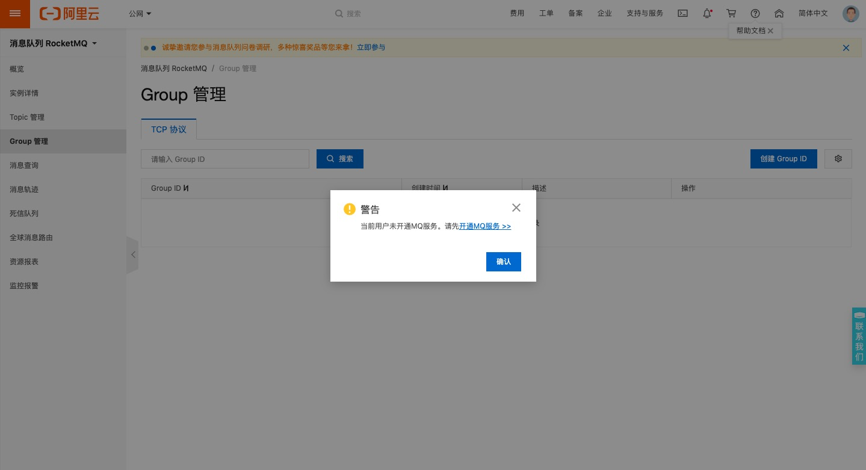Click the search magnifier in top bar
This screenshot has height=470, width=866.
point(339,13)
